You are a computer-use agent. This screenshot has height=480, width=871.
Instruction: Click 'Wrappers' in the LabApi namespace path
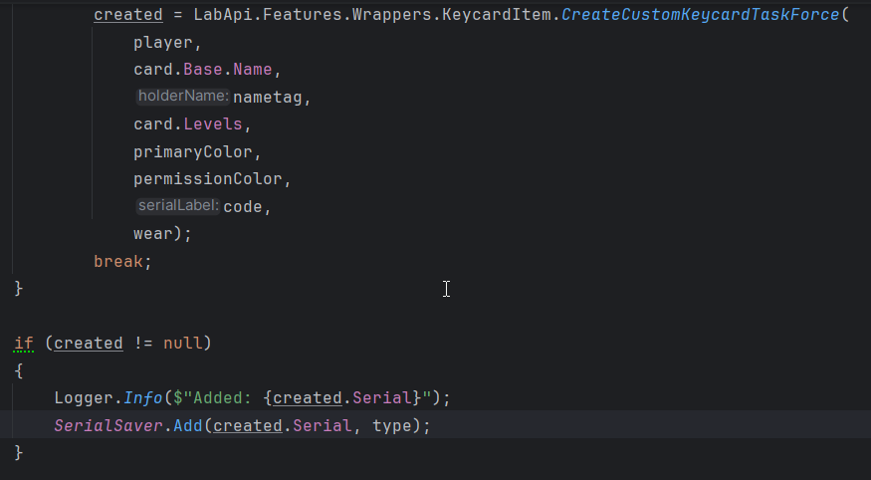pyautogui.click(x=391, y=15)
